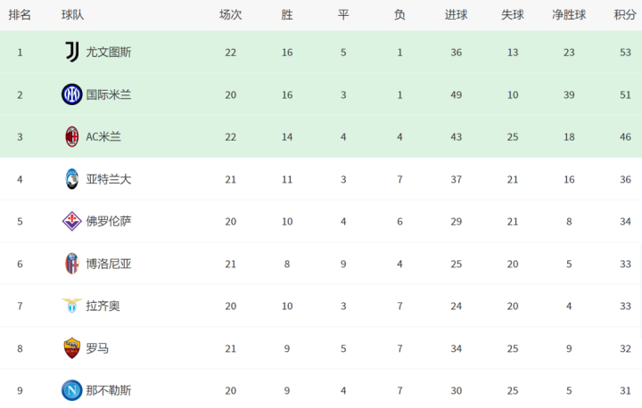642x408 pixels.
Task: Click the Napoli club crest icon
Action: pos(72,390)
